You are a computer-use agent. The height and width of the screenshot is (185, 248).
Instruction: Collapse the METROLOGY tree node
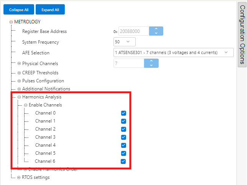(11, 22)
